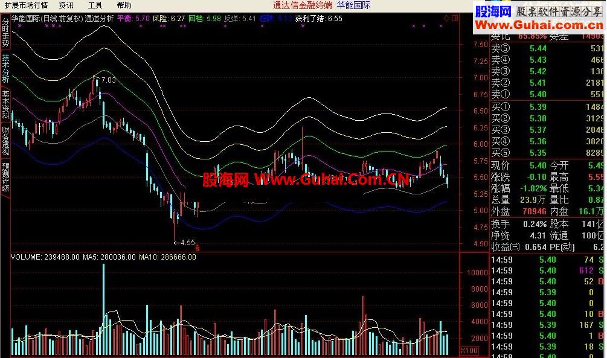Viewport: 607px width, 358px height.
Task: Click the 反弹: 5.41 indicator value
Action: point(240,18)
